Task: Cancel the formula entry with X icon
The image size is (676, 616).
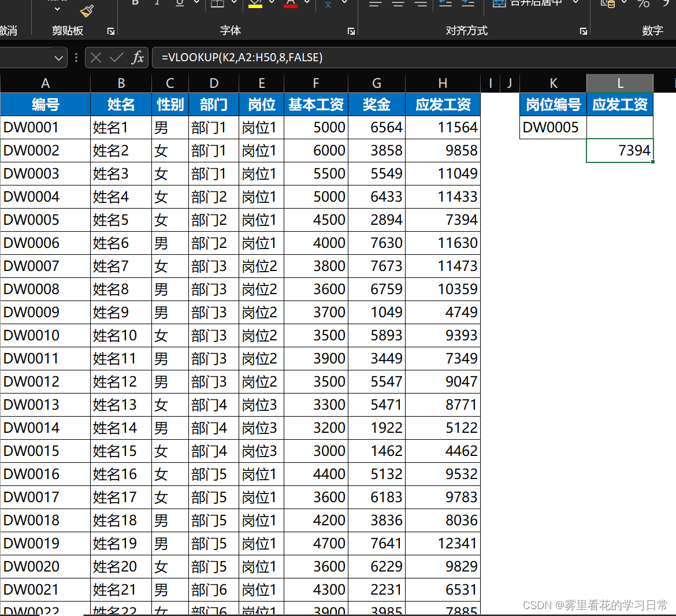Action: click(96, 57)
